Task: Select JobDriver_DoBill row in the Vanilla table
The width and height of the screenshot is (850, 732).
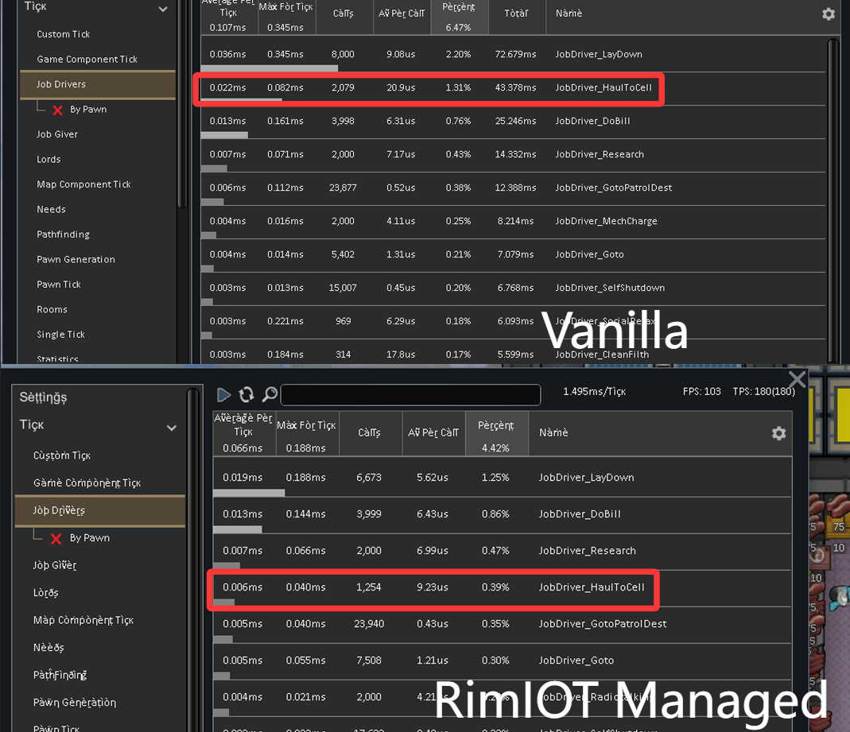Action: coord(513,122)
